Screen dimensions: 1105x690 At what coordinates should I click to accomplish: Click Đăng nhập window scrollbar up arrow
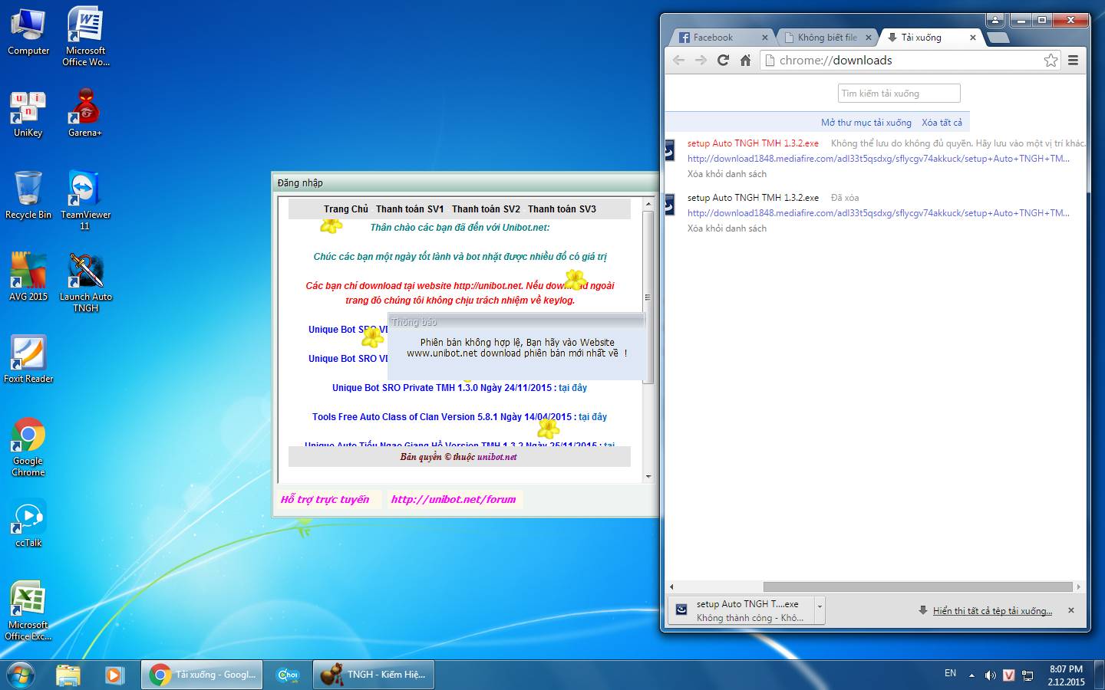[648, 204]
